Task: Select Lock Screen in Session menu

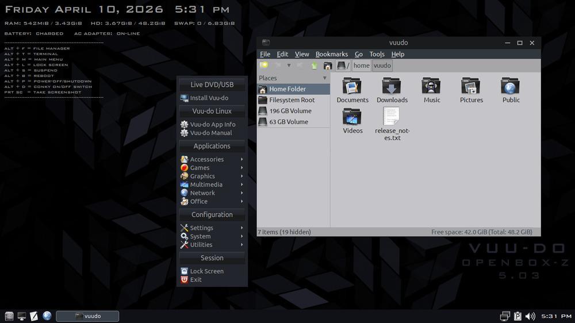Action: 206,271
